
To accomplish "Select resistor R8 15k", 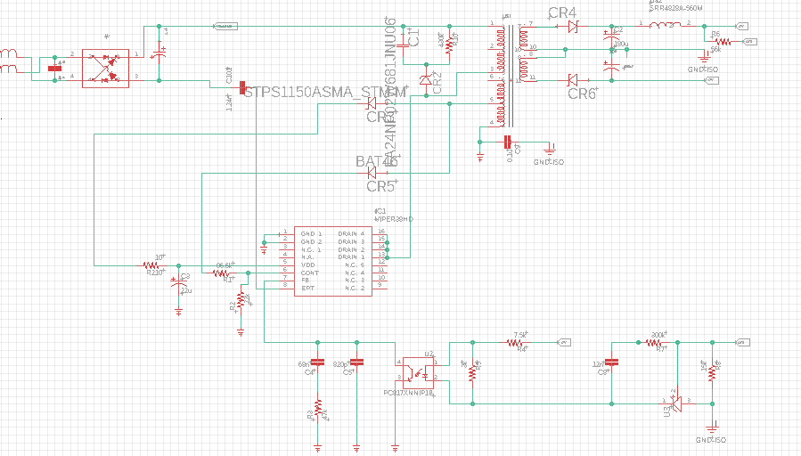I will pyautogui.click(x=712, y=373).
